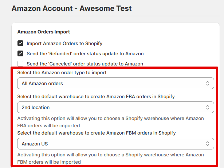Click the chevron icon in 'All Amazon orders' select

click(x=207, y=83)
